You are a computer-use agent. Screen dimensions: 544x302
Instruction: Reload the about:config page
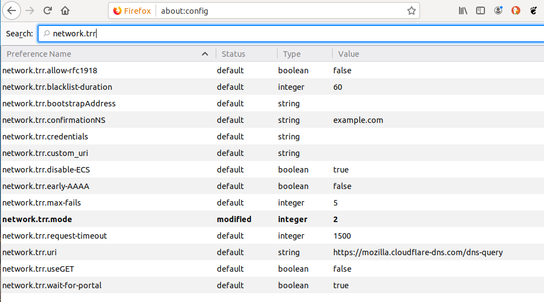tap(47, 10)
